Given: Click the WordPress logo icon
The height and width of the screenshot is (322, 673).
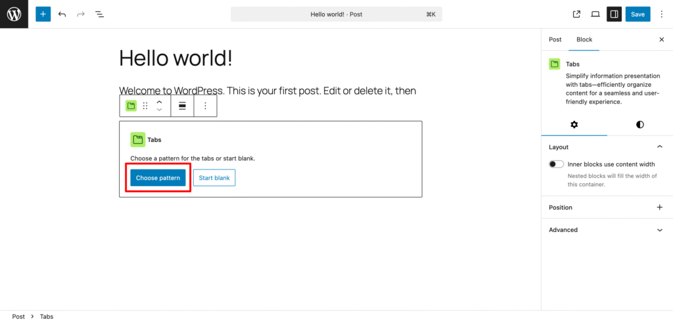Looking at the screenshot, I should click(14, 14).
